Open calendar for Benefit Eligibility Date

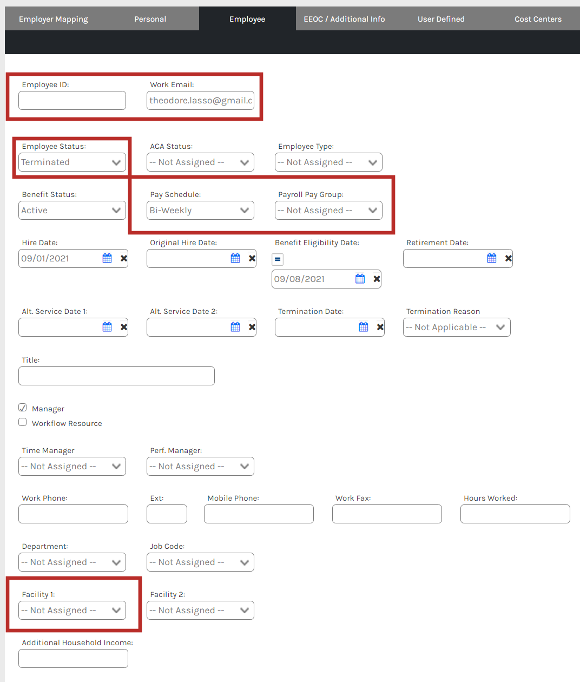[360, 279]
